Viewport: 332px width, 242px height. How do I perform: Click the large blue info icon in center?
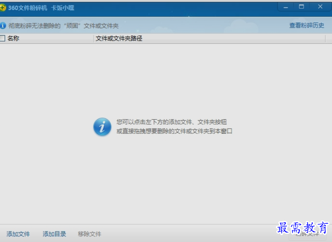(x=102, y=127)
